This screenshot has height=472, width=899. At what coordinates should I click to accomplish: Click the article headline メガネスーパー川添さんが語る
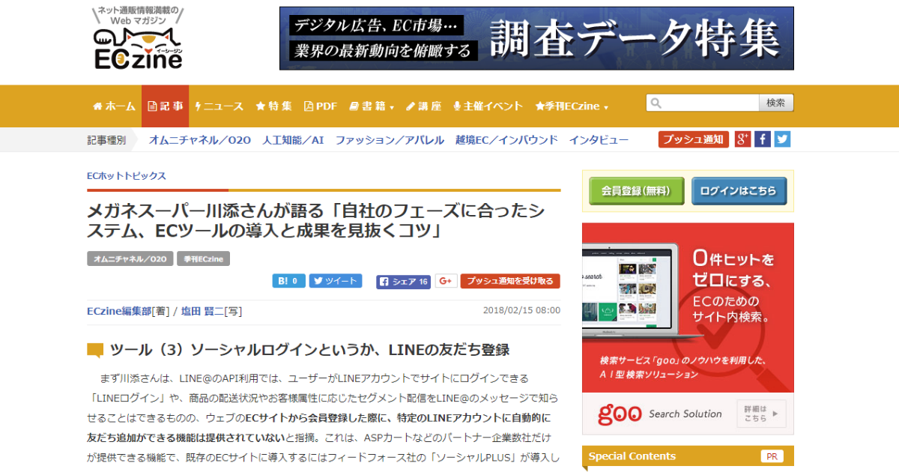316,220
